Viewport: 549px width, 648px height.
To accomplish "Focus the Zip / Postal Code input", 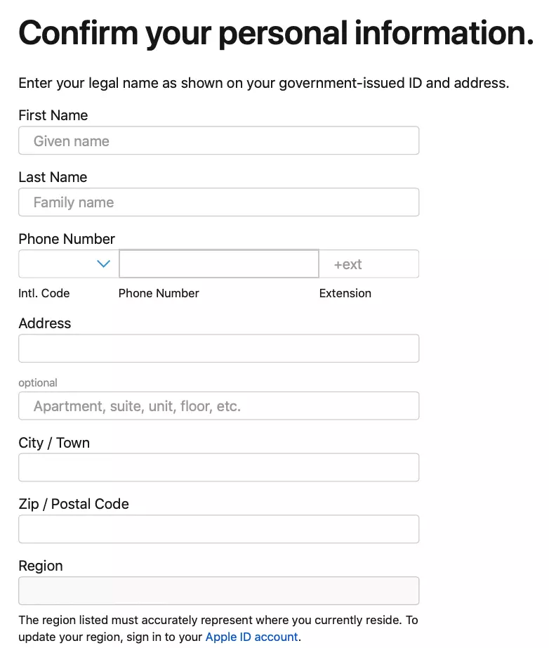I will coord(219,529).
